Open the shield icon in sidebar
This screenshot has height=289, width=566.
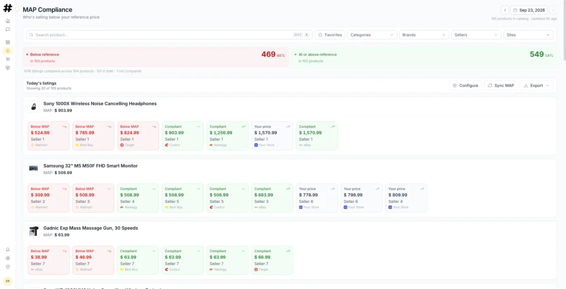click(8, 266)
